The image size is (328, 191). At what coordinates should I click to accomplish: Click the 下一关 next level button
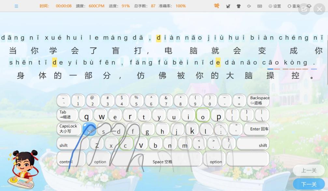pyautogui.click(x=308, y=184)
